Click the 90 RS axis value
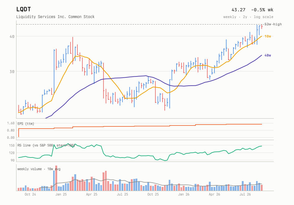294x205 pixels. point(12,160)
